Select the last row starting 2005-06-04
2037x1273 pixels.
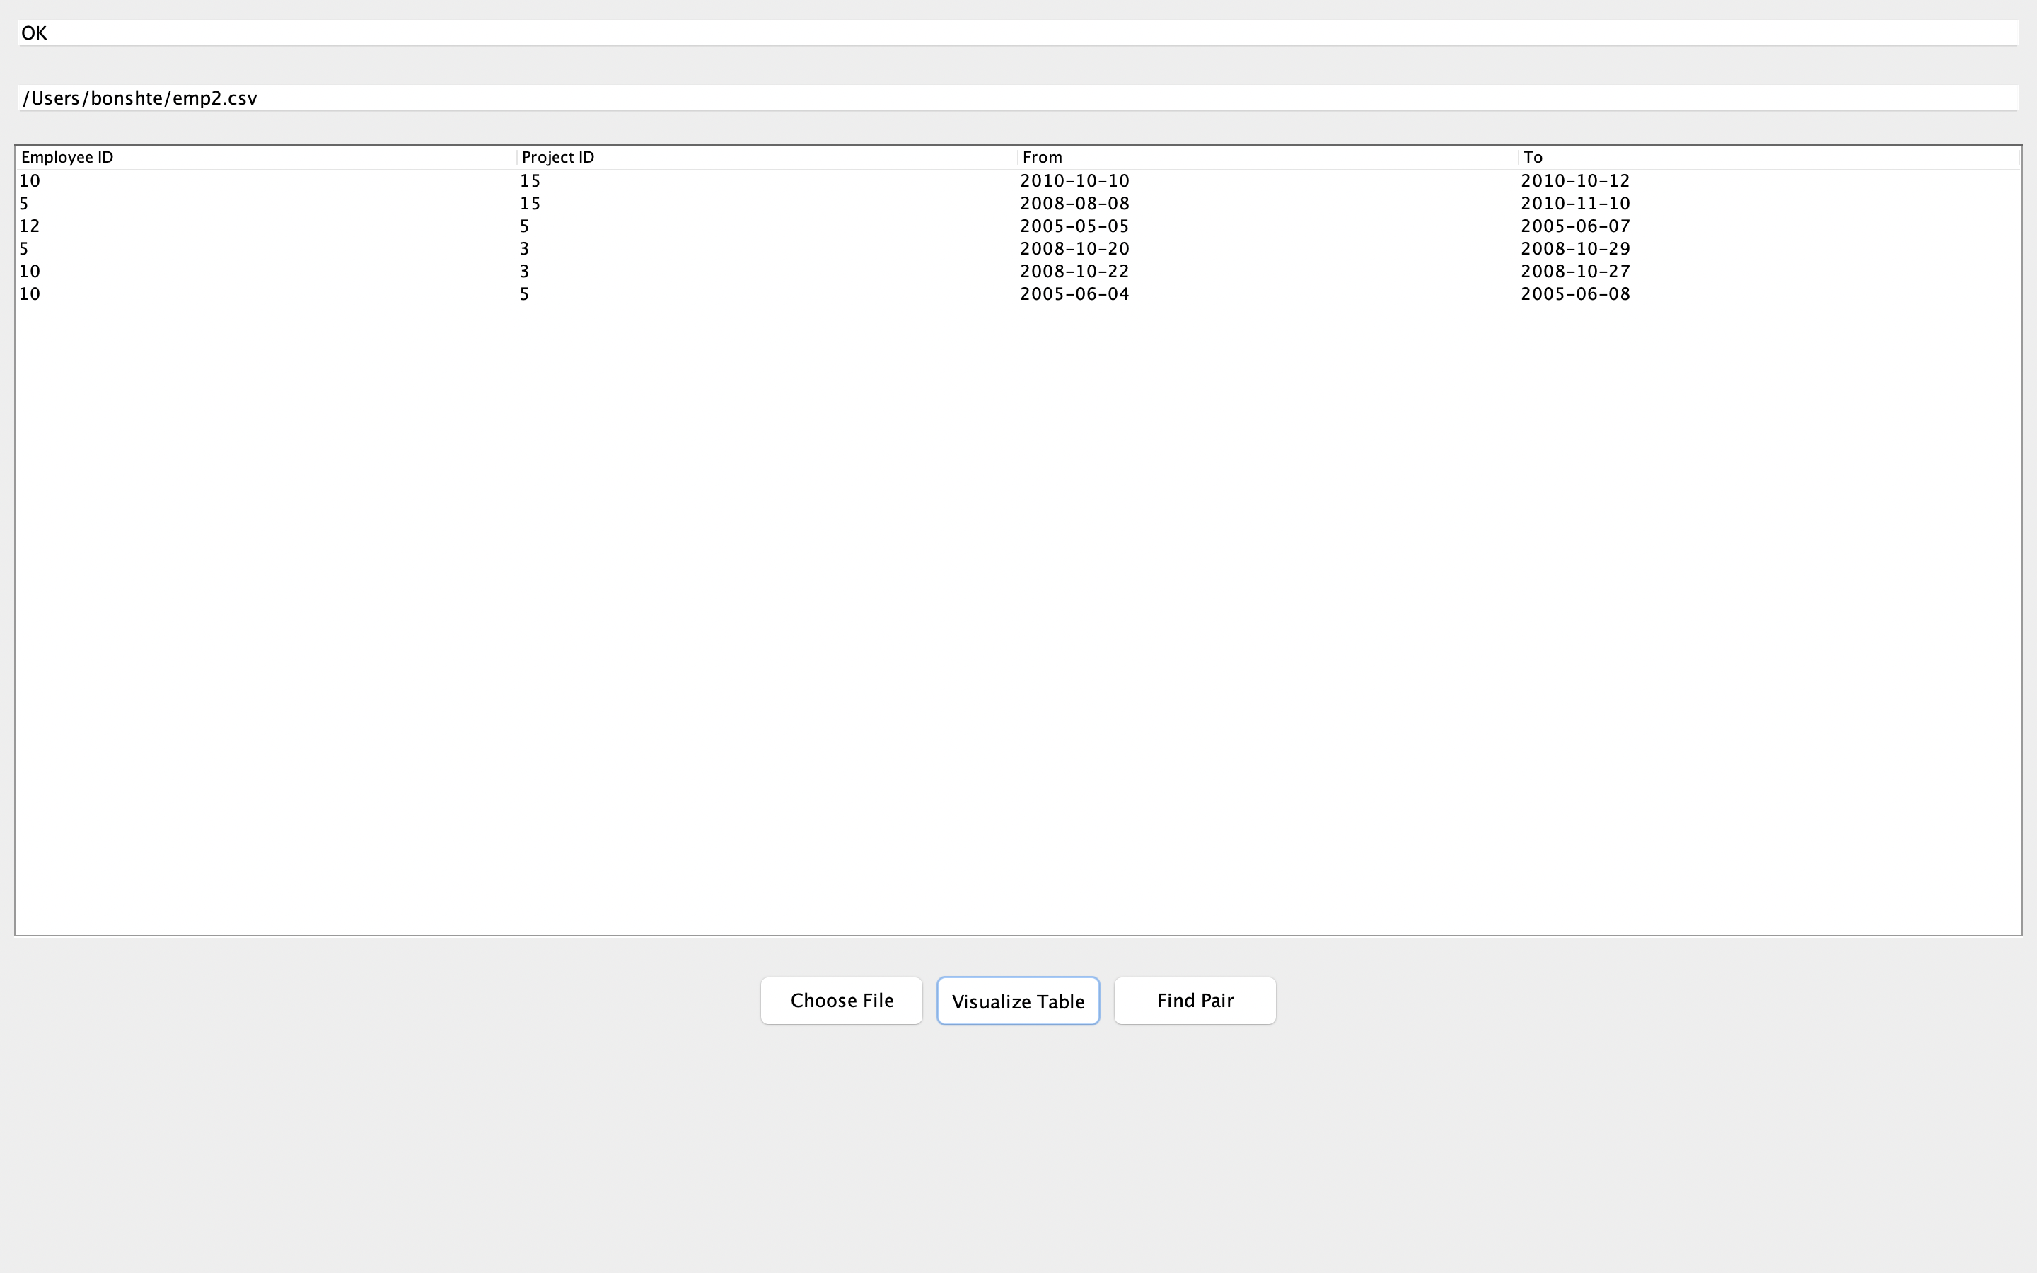505,293
